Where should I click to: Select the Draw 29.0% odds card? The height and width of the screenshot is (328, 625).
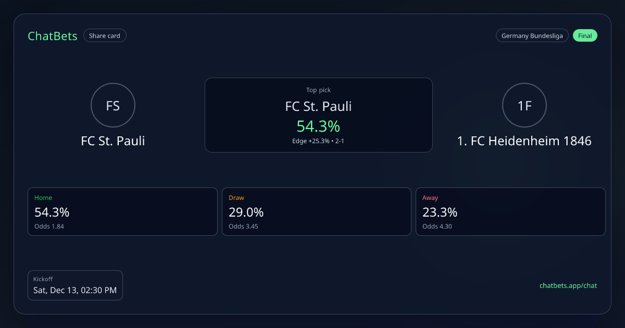(317, 211)
